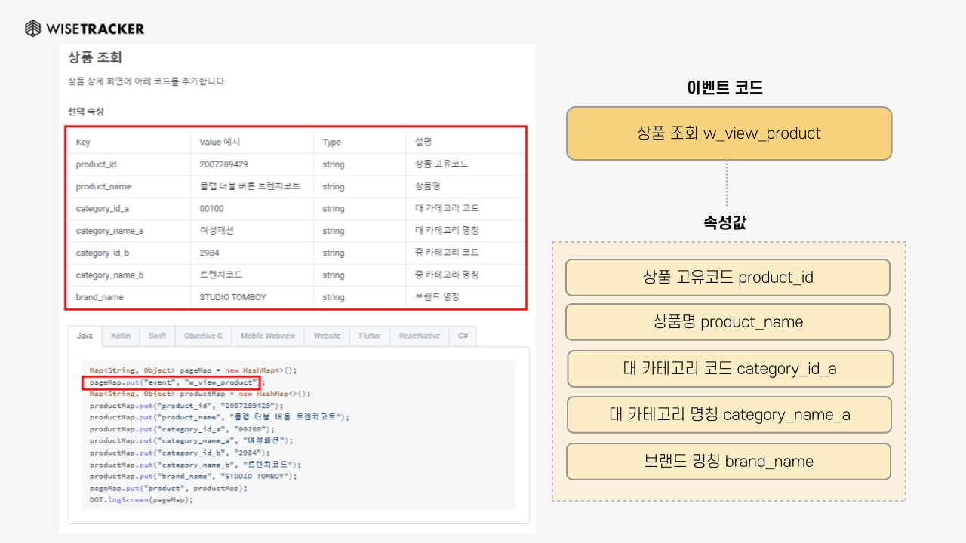966x543 pixels.
Task: Select the 상품 고유코드 product_id box
Action: click(728, 278)
